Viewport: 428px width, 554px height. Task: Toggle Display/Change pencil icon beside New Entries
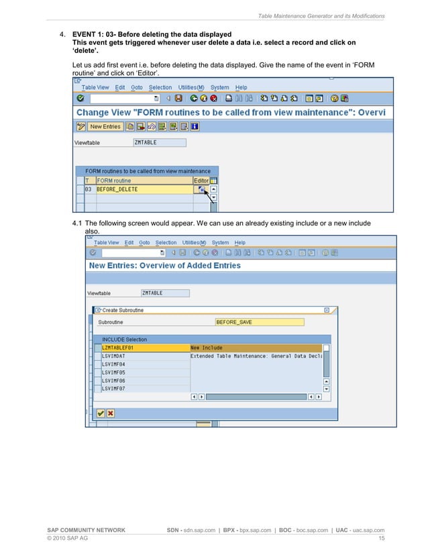pyautogui.click(x=81, y=127)
